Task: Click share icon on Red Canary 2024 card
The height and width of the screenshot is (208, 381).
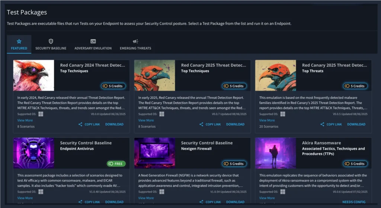Action: point(80,125)
